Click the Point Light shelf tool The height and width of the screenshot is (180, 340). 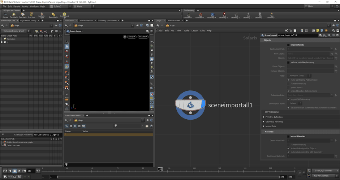pyautogui.click(x=14, y=15)
